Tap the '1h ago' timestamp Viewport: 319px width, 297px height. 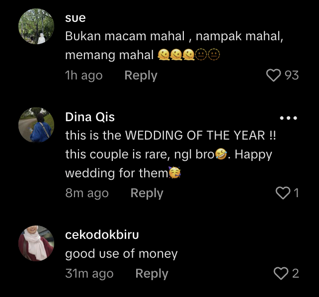click(83, 75)
